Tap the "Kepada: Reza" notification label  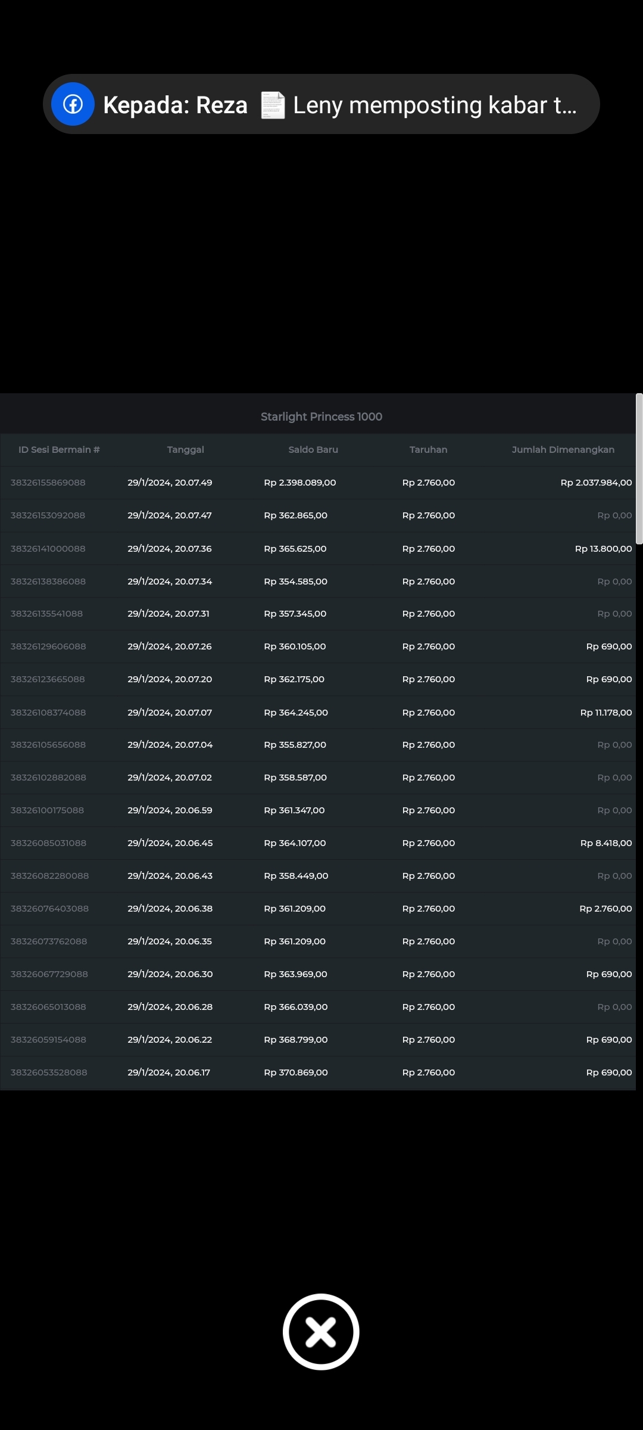coord(175,105)
